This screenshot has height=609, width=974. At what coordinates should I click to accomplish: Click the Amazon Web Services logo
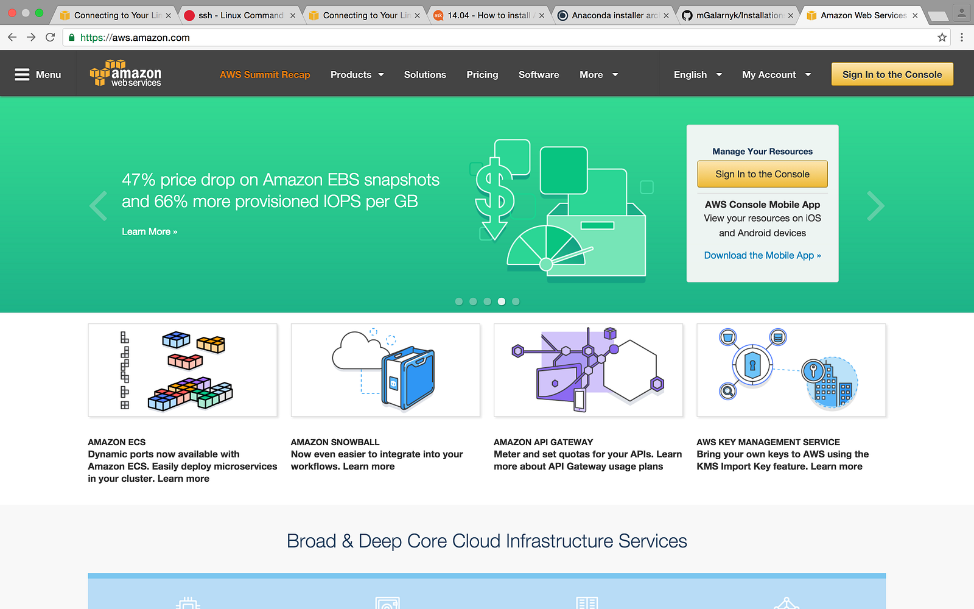[x=125, y=74]
